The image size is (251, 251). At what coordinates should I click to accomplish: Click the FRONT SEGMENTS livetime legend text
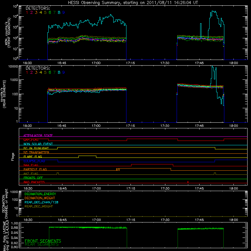pyautogui.click(x=43, y=241)
